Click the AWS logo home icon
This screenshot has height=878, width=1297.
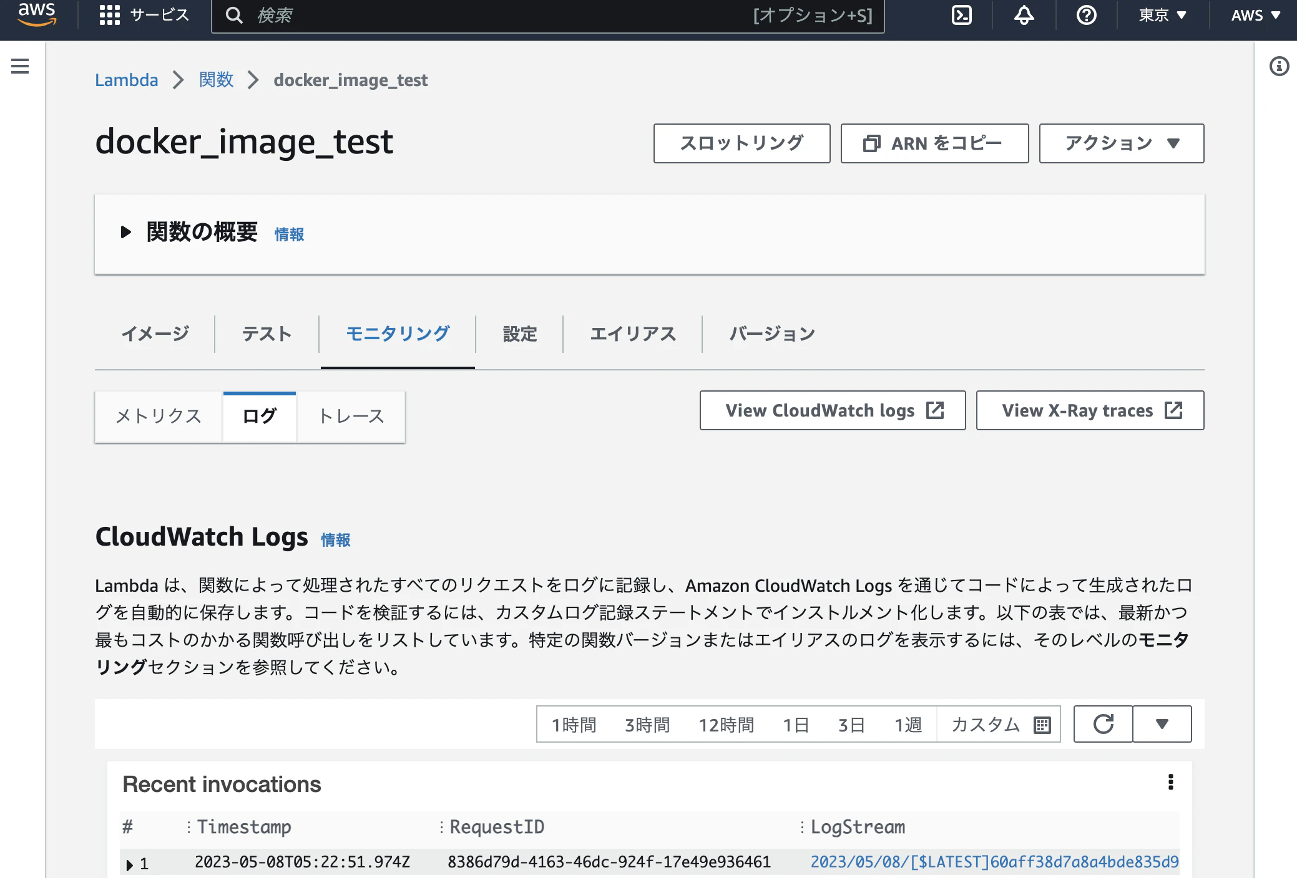(37, 14)
